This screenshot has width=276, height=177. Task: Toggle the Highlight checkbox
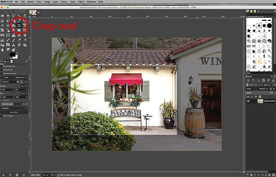coord(2,101)
